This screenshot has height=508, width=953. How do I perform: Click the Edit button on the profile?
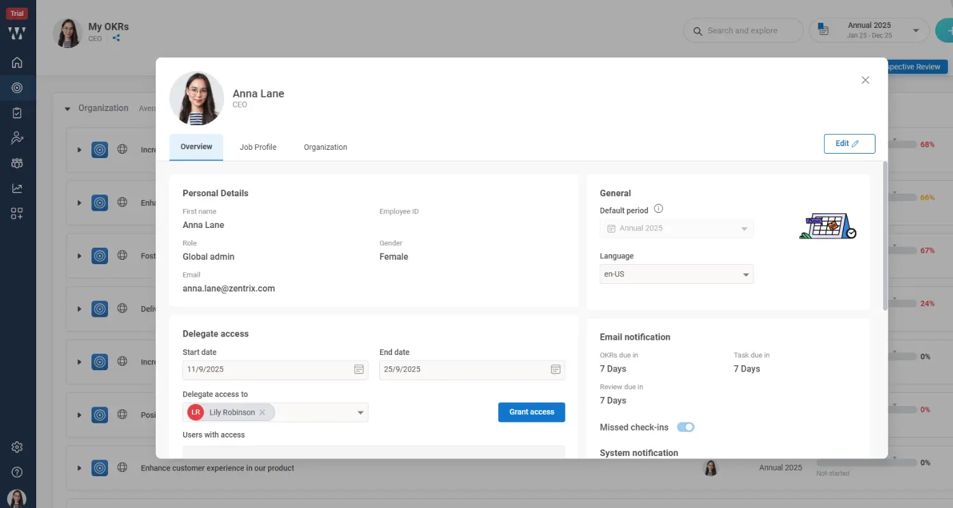point(849,144)
